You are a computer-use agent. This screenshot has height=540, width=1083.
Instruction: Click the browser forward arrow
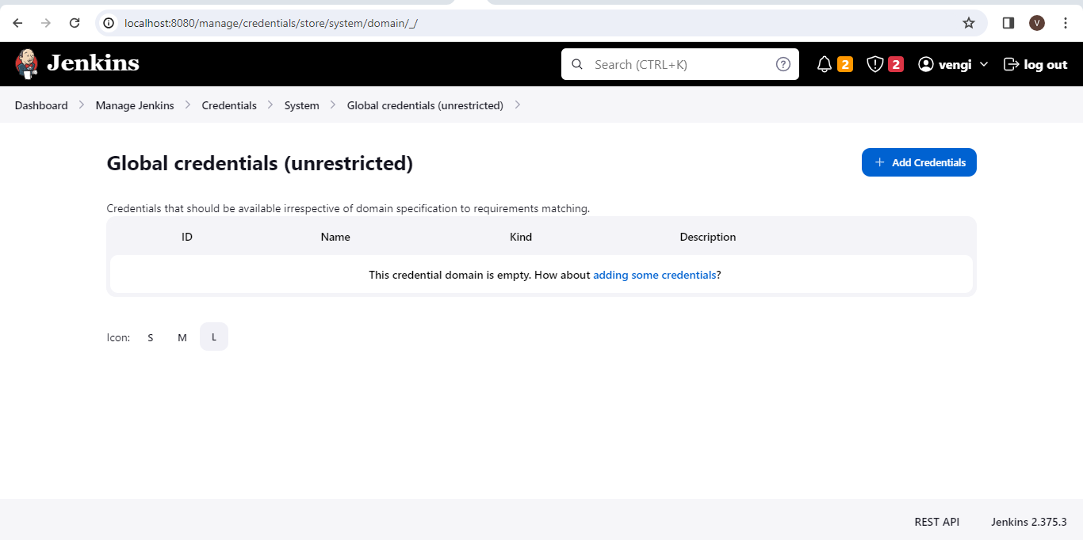(46, 23)
